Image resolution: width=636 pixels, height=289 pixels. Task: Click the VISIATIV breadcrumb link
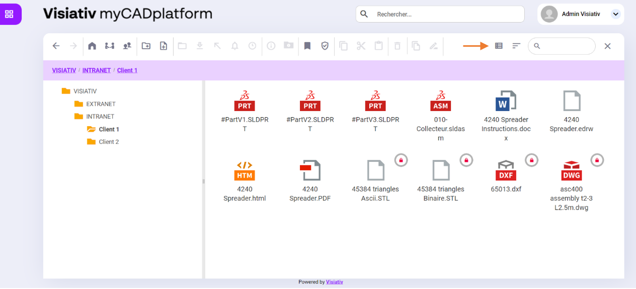(64, 70)
